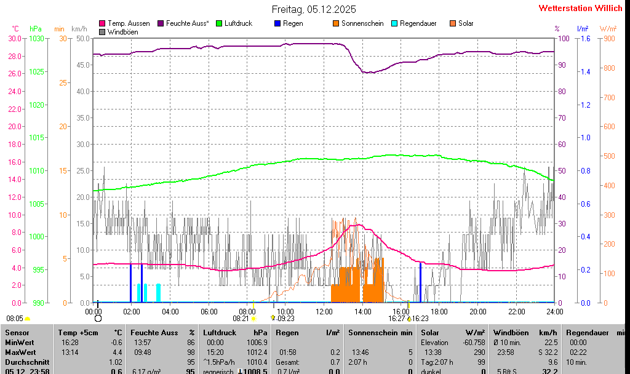Click the 12:00 time axis label
This screenshot has height=374, width=630.
[324, 312]
